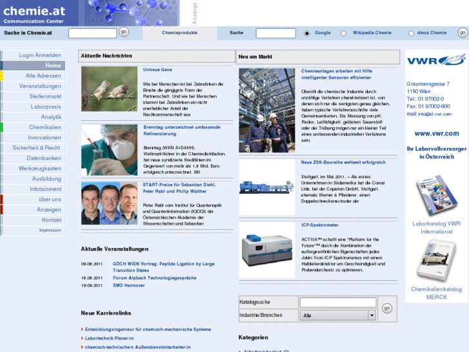Open chemisch-technische/n Außendienstmitarbeiter/in link

click(137, 347)
